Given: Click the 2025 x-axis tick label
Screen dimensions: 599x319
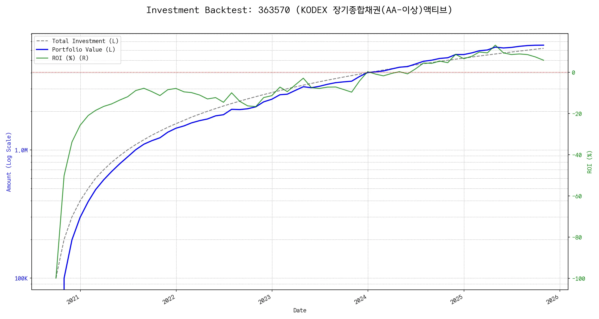Looking at the screenshot, I should pos(457,300).
